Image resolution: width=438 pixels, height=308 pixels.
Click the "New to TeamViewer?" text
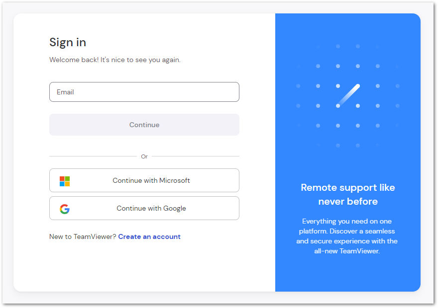coord(83,236)
